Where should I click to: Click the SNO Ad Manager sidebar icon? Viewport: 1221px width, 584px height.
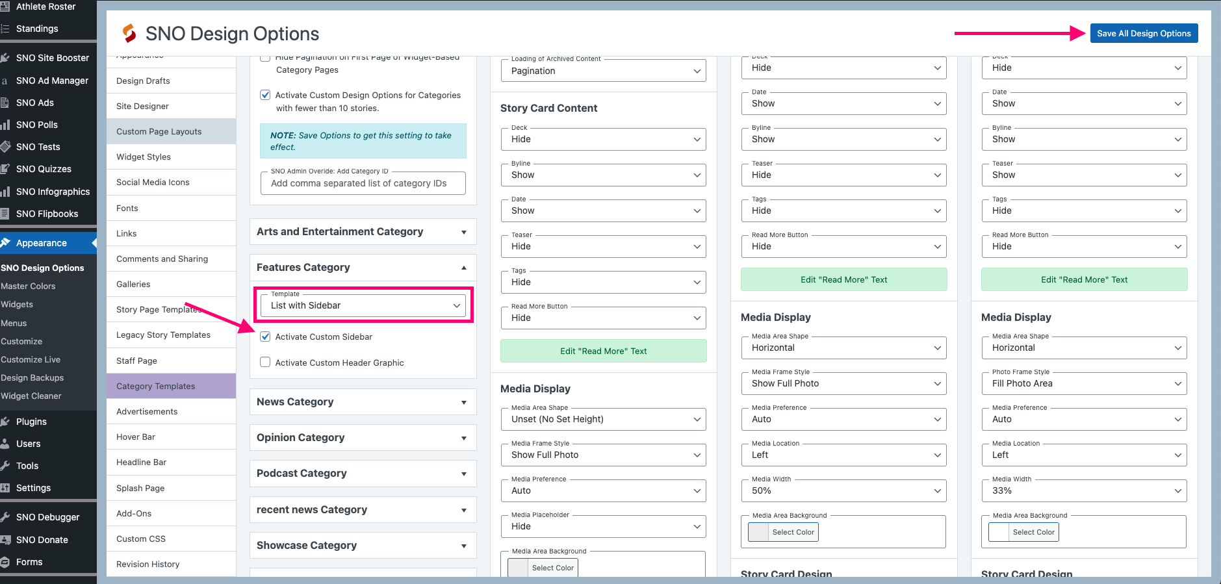coord(5,81)
